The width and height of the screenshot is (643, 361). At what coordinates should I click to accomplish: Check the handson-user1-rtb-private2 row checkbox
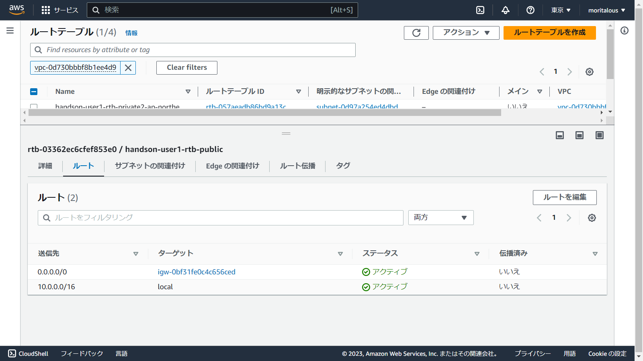[34, 107]
